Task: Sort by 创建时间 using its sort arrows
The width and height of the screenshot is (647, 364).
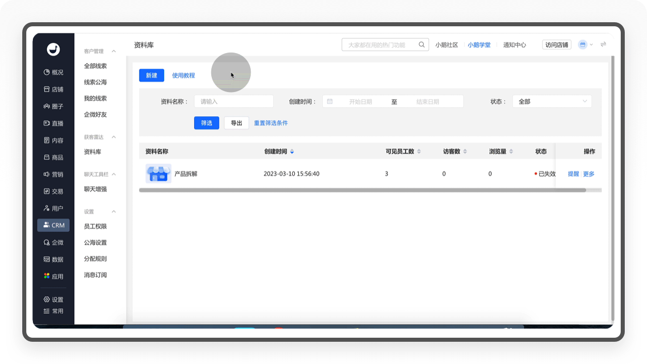Action: coord(292,152)
